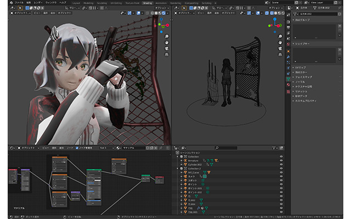Viewport: 351px width, 219px height.
Task: Uncheck the Collection 2 exclude checkbox
Action: pyautogui.click(x=182, y=169)
